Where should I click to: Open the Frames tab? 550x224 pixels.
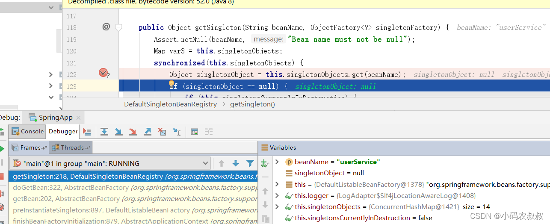click(x=29, y=147)
